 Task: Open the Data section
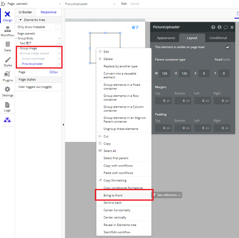tap(8, 46)
